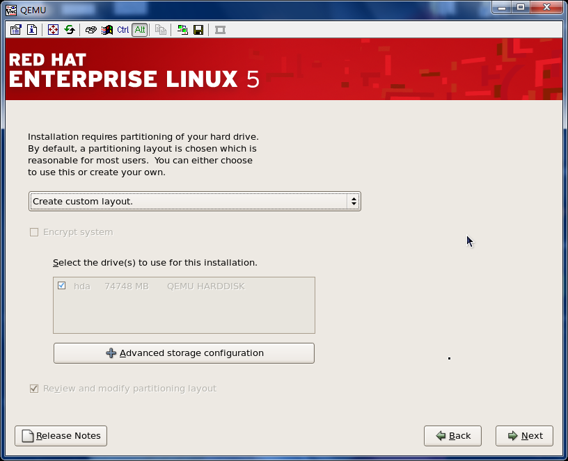The image size is (568, 461).
Task: Open VNC connection options icon
Action: (x=16, y=30)
